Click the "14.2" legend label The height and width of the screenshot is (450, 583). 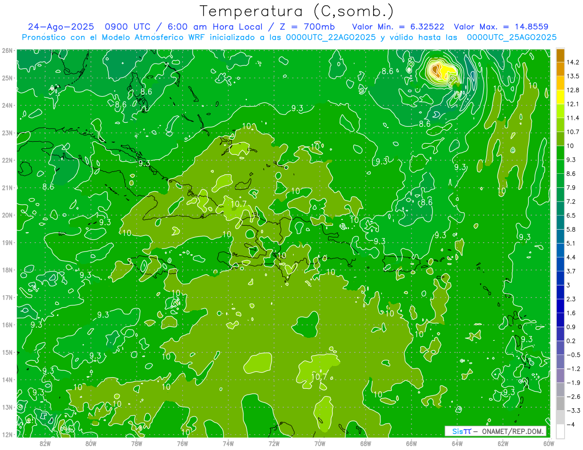point(572,62)
